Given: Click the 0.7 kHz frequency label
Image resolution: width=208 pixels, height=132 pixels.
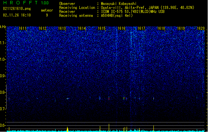Looking at the screenshot, I should [3, 109].
